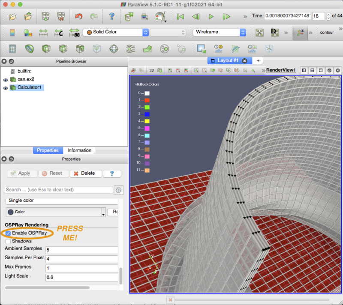
Task: Click the Open file folder icon
Action: tap(12, 17)
